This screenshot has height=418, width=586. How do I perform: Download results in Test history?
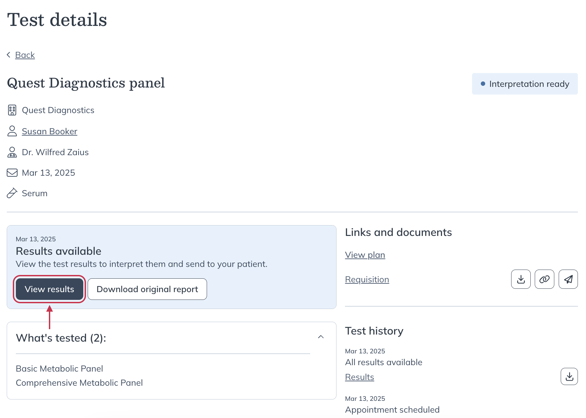[569, 377]
